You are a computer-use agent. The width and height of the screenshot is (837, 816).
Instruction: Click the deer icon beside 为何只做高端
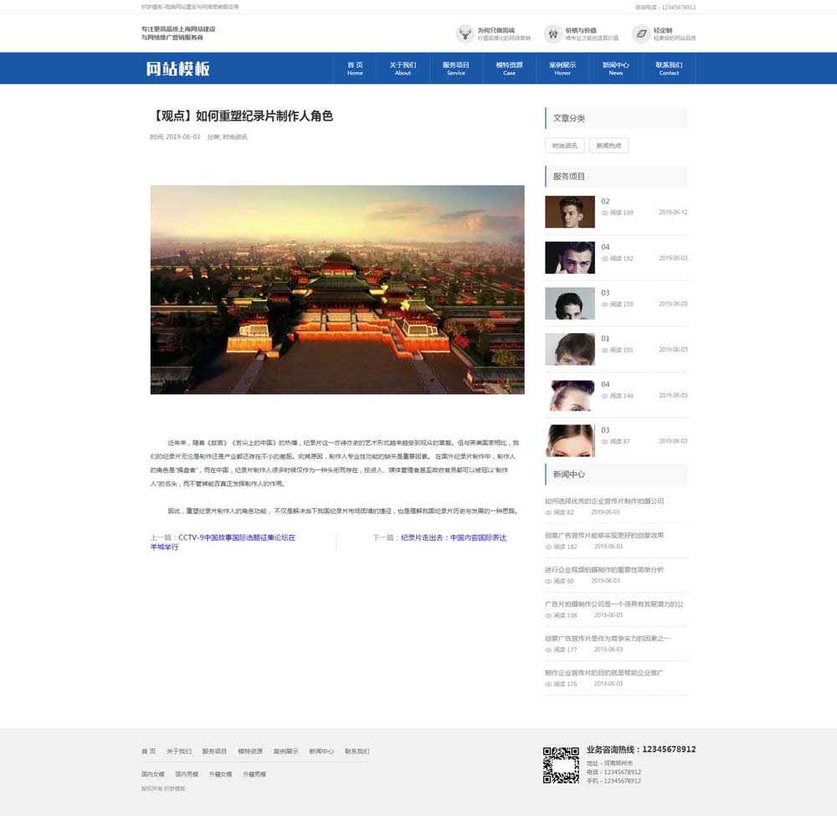pos(465,33)
